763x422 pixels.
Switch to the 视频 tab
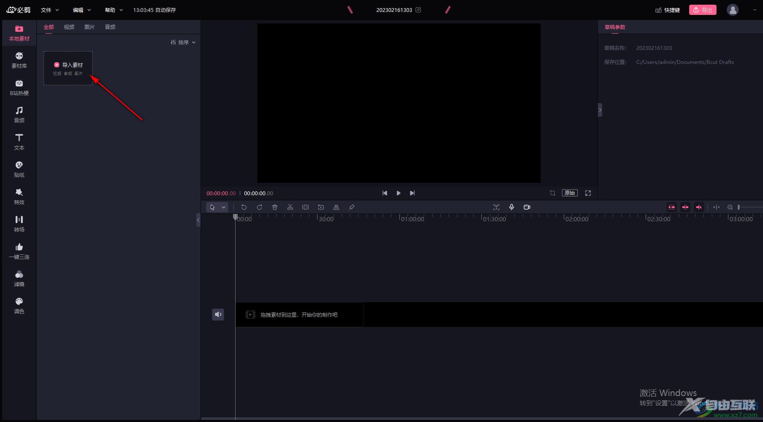[69, 27]
